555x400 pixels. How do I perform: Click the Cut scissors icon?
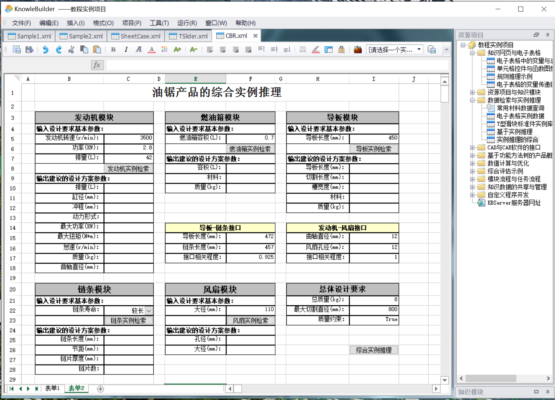click(x=71, y=50)
